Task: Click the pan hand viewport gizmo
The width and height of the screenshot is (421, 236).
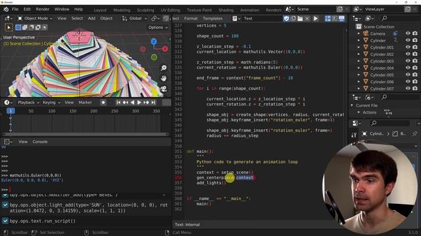Action: click(x=164, y=79)
